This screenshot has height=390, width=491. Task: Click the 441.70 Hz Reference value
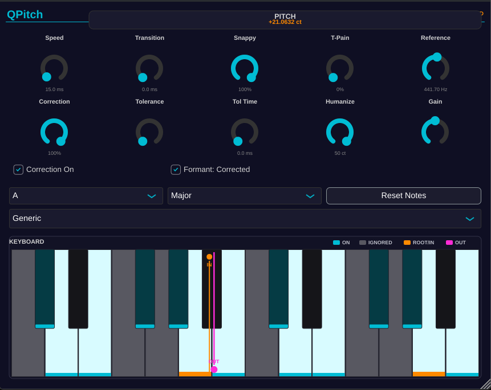[435, 89]
